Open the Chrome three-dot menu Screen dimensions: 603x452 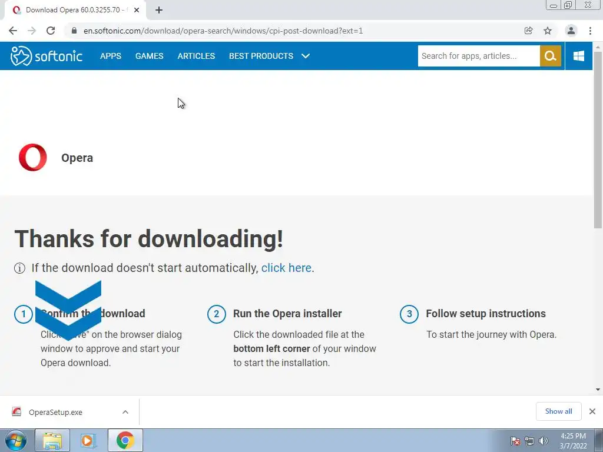(x=590, y=31)
